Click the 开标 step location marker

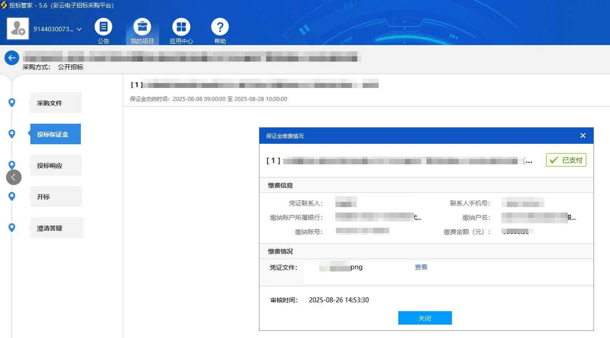[x=12, y=196]
